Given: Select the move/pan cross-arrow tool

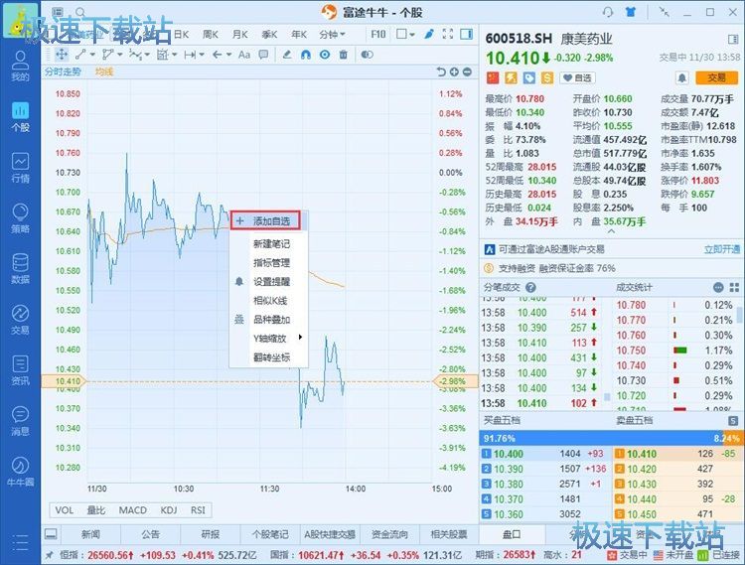Looking at the screenshot, I should pyautogui.click(x=62, y=55).
